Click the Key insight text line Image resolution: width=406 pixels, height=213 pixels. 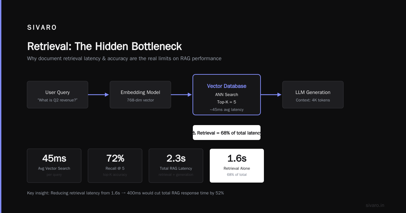[x=126, y=193]
